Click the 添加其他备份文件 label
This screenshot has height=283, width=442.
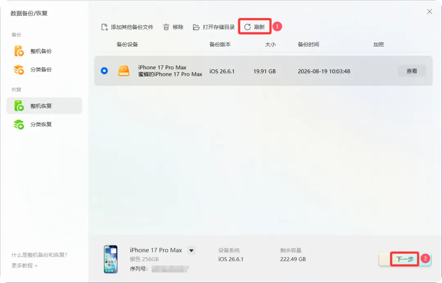click(132, 27)
